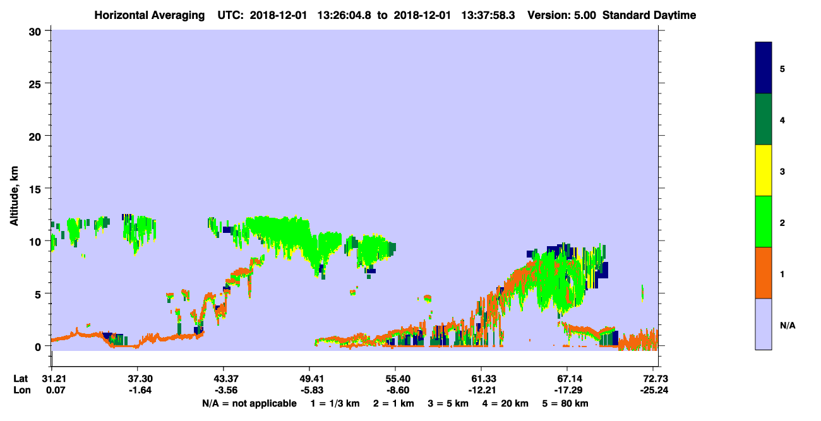The image size is (821, 421).
Task: Click the colorbar label 'N/A'
Action: point(788,326)
